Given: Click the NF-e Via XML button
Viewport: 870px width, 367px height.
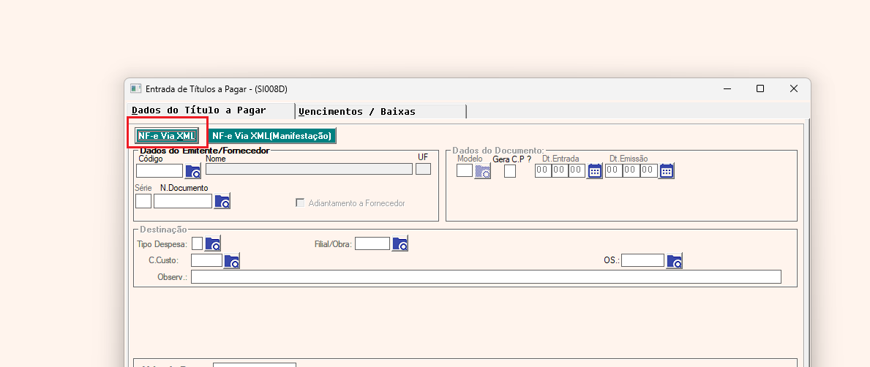Looking at the screenshot, I should [x=166, y=135].
